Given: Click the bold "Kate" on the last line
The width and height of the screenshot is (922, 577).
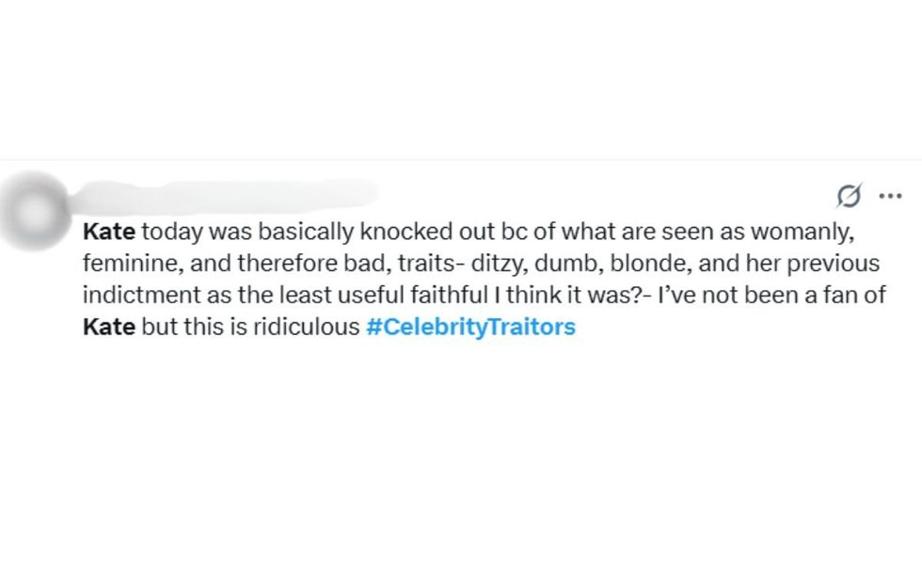Looking at the screenshot, I should point(109,329).
